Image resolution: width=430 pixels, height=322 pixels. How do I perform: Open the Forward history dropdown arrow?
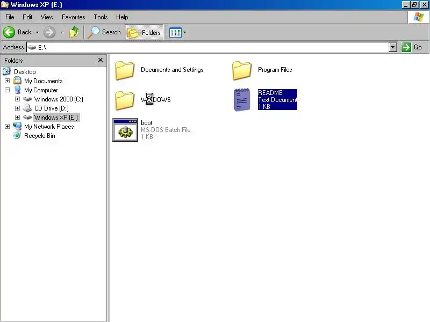(x=62, y=32)
